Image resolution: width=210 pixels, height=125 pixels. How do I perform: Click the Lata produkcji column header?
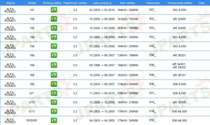(x=102, y=3)
